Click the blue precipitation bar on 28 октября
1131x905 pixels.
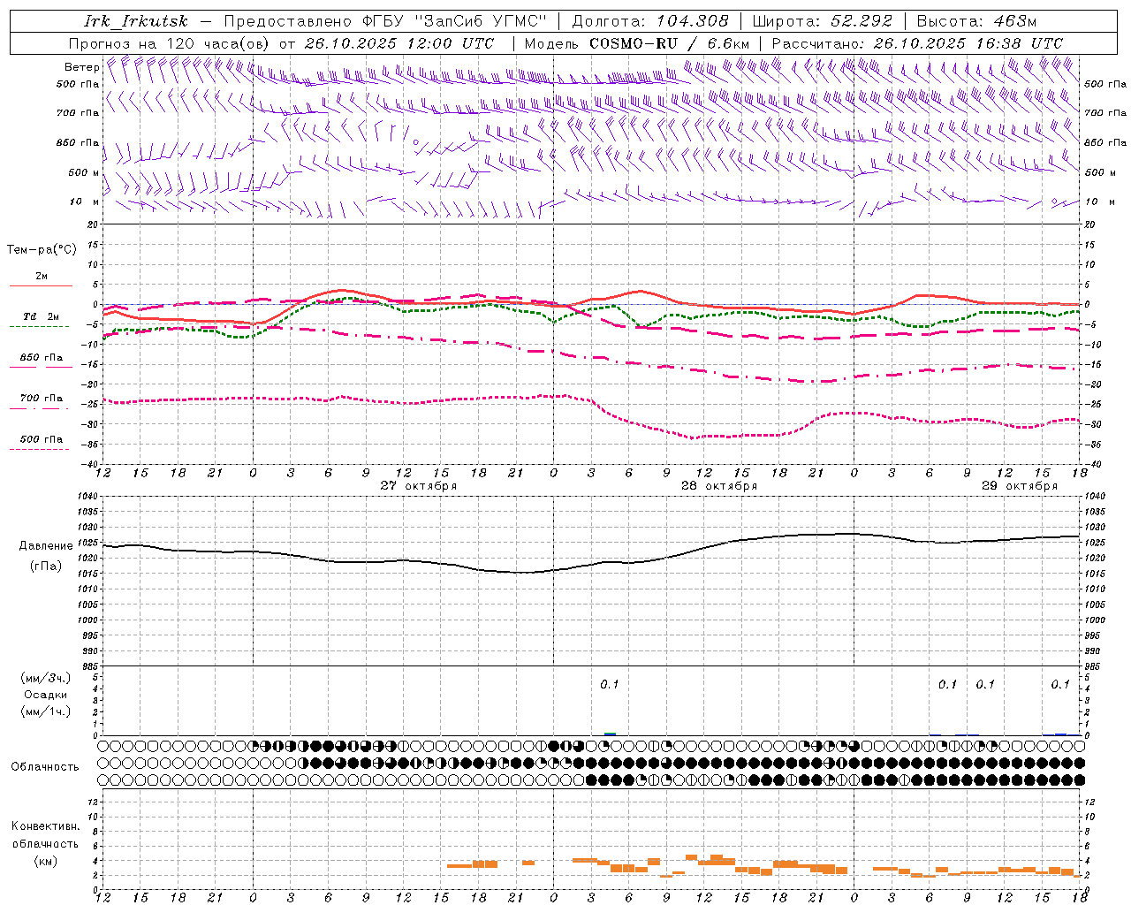610,734
